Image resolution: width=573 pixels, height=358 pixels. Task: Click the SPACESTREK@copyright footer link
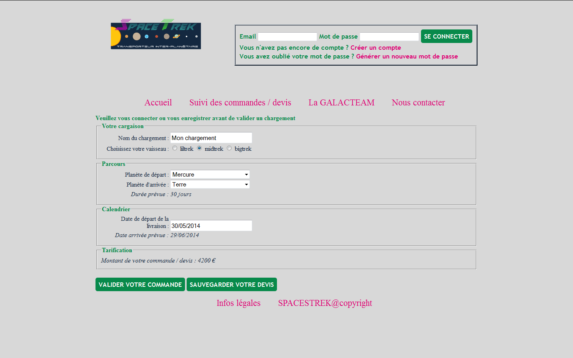[325, 303]
